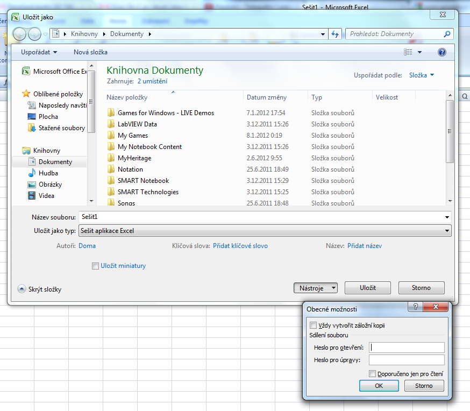Click the file list scrollbar down arrow
Screen dimensions: 470x411
pyautogui.click(x=450, y=201)
